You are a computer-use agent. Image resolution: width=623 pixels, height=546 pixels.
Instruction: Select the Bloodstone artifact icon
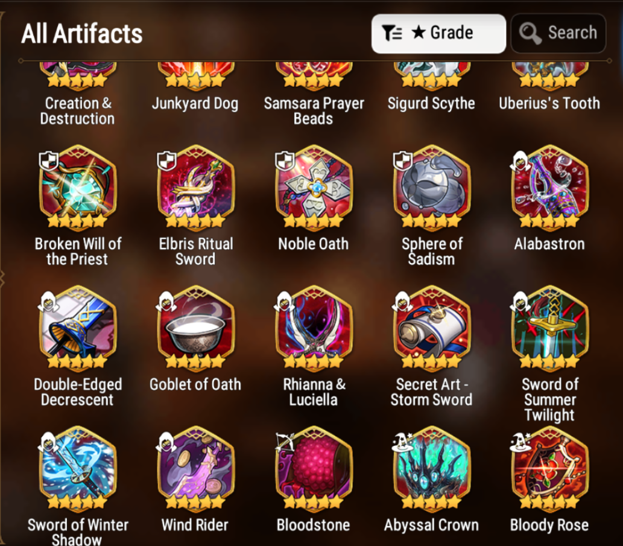tap(314, 469)
